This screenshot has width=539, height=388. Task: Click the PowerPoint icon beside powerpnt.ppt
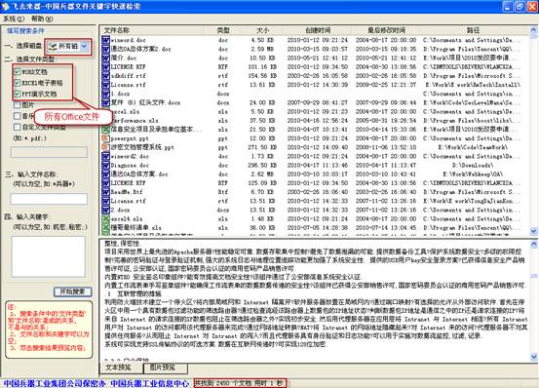tap(105, 138)
